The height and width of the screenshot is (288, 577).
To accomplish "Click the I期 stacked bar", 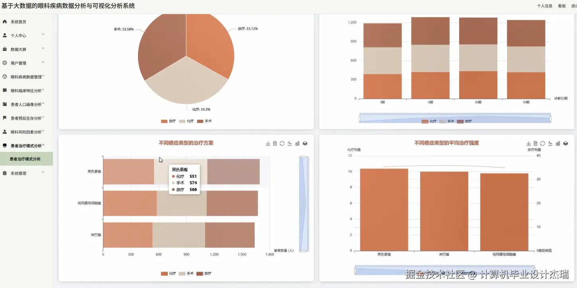I will pyautogui.click(x=382, y=61).
